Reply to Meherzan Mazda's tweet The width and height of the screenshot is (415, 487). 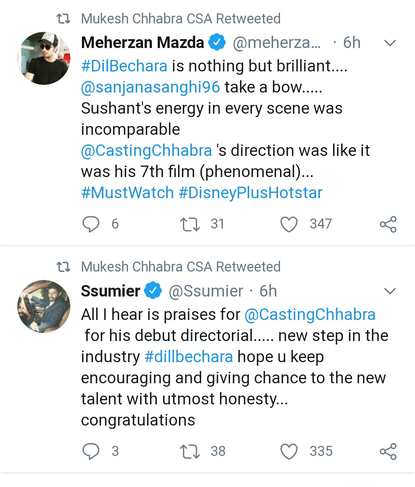91,224
